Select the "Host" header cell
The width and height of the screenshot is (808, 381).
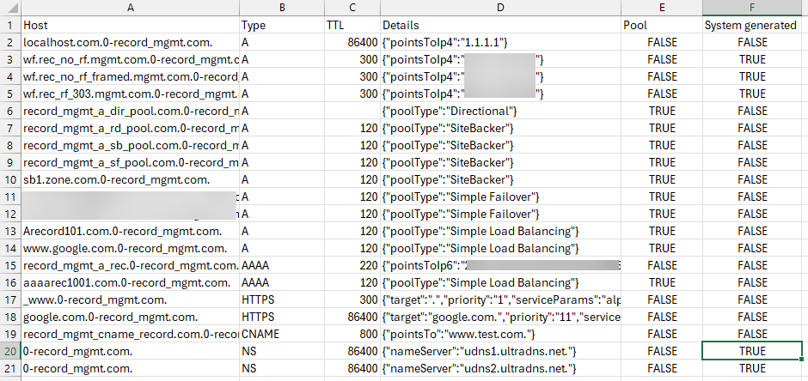[130, 25]
